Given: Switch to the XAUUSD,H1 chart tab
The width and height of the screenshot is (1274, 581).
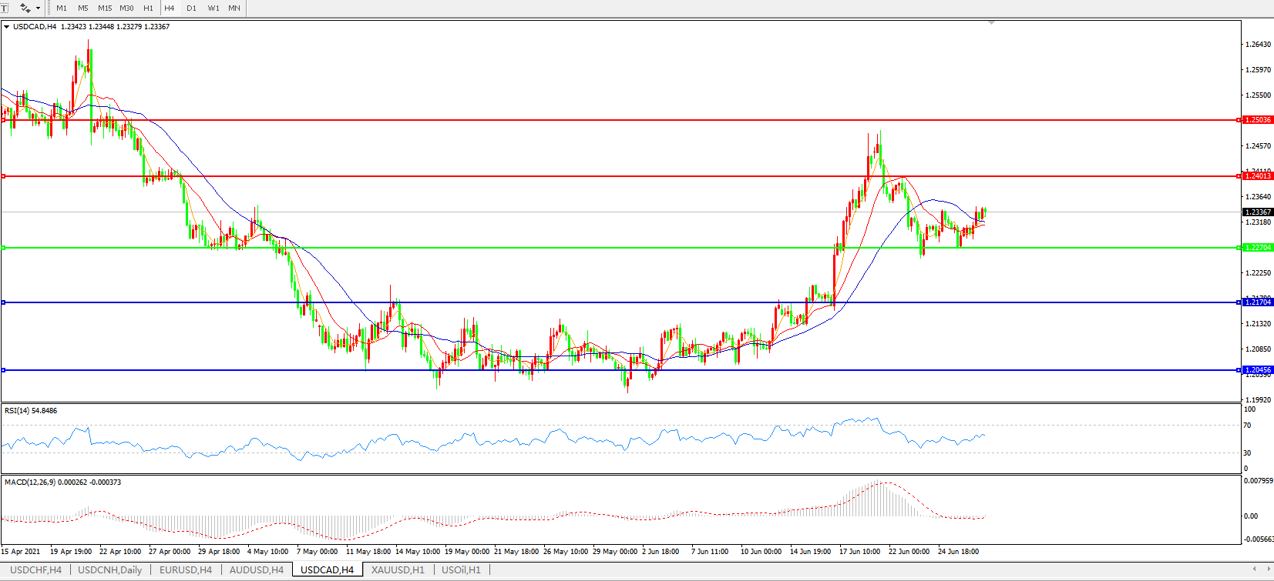Looking at the screenshot, I should [397, 570].
